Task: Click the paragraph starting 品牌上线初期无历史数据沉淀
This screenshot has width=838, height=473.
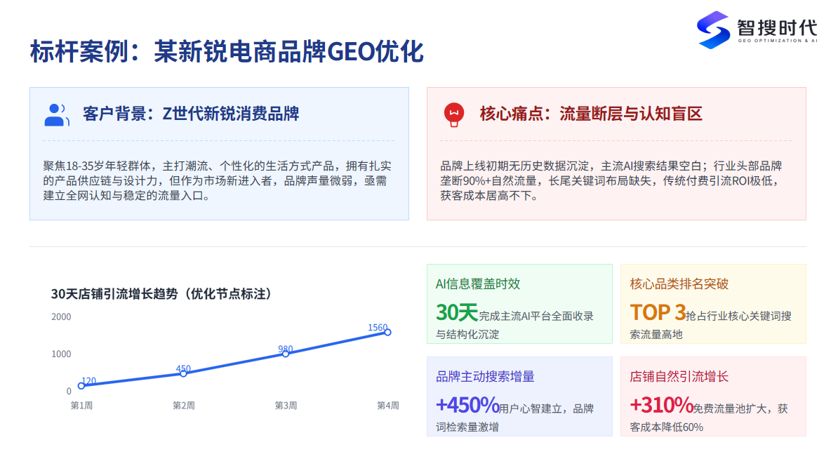Action: [x=611, y=180]
